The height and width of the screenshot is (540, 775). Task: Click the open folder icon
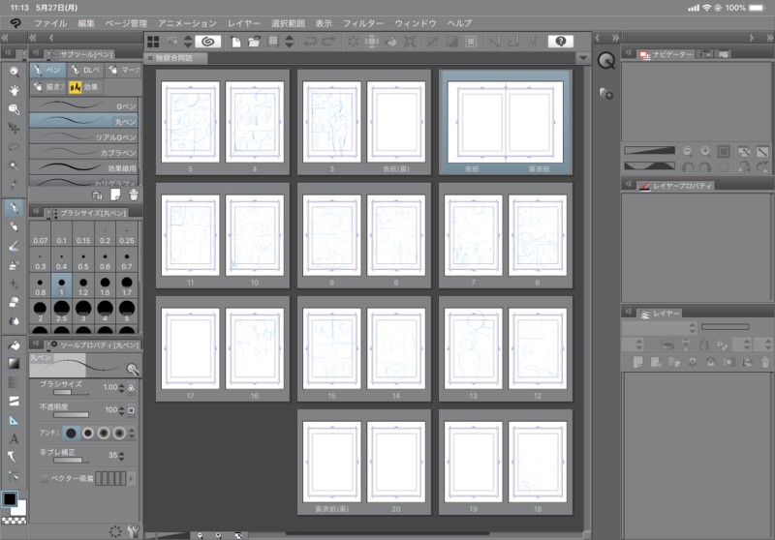[x=254, y=42]
